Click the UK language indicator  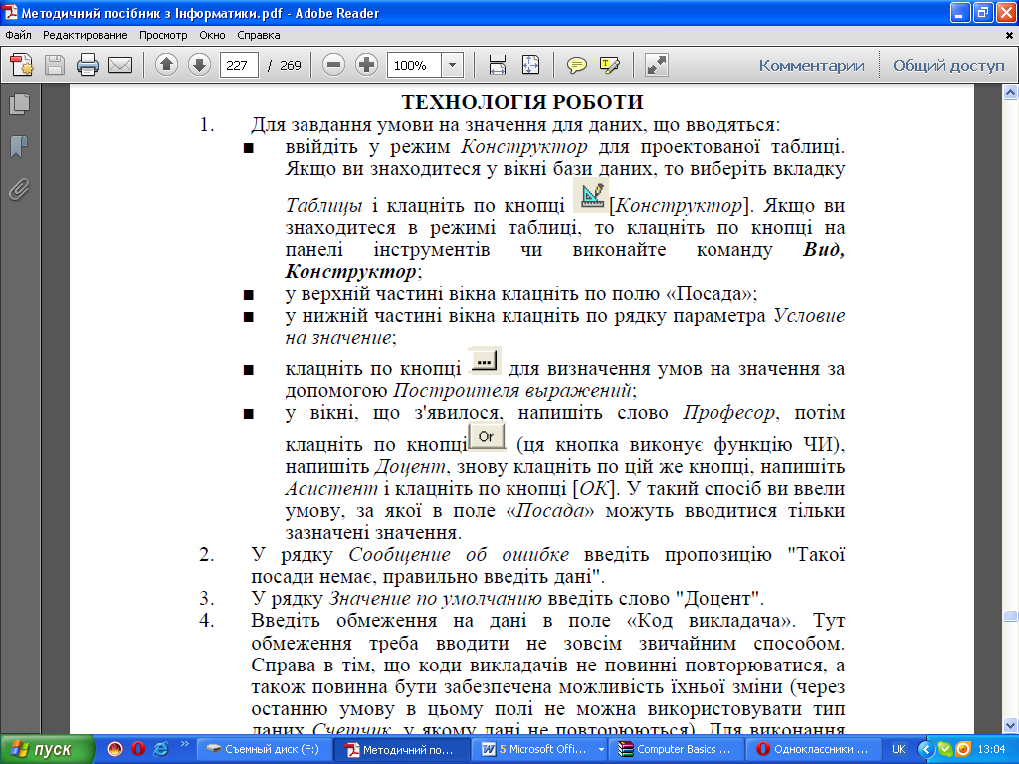point(899,749)
